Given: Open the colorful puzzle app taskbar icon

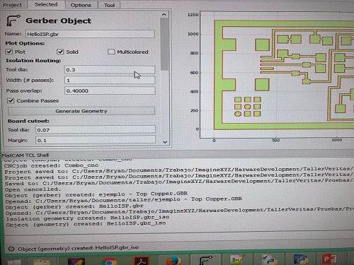Looking at the screenshot, I should click(76, 261).
